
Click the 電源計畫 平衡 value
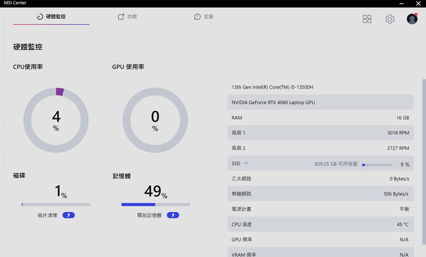[404, 209]
